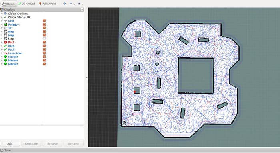This screenshot has height=153, width=280.
Task: Click the Polygon display icon
Action: pos(6,24)
